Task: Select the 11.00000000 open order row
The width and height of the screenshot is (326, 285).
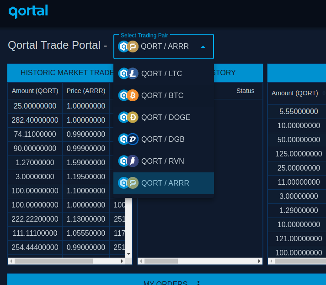Action: [x=297, y=182]
